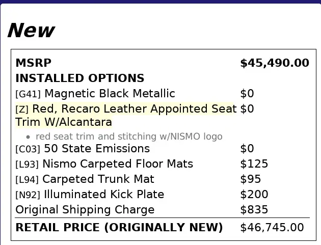Select the $835 shipping charge amount
Viewport: 321px width, 245px height.
(x=254, y=210)
